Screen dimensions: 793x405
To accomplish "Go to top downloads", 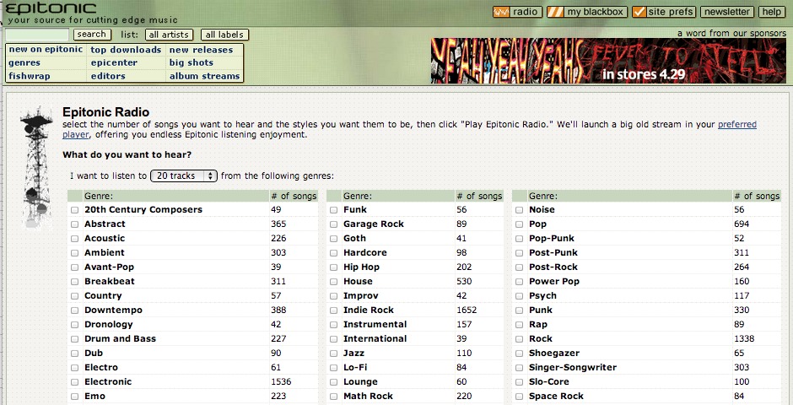I will [x=126, y=50].
